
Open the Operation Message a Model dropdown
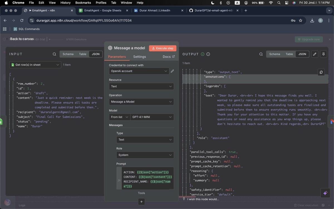pyautogui.click(x=141, y=102)
